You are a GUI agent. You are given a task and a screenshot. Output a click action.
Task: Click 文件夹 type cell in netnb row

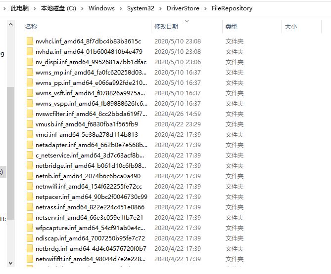point(235,176)
